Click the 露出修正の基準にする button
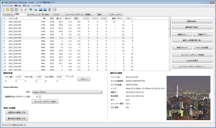 (x=17, y=118)
